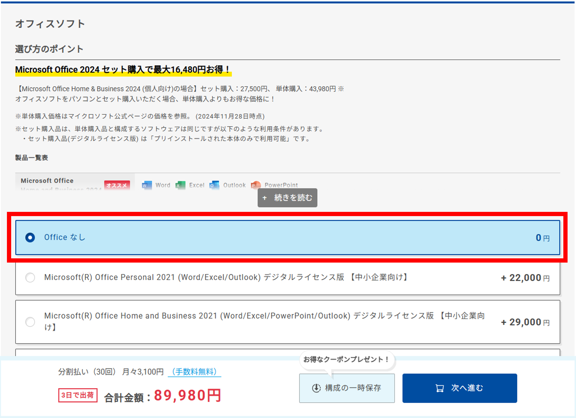Click the '分割払い（30回） 月々3,100円' text
The width and height of the screenshot is (576, 418).
pos(111,372)
